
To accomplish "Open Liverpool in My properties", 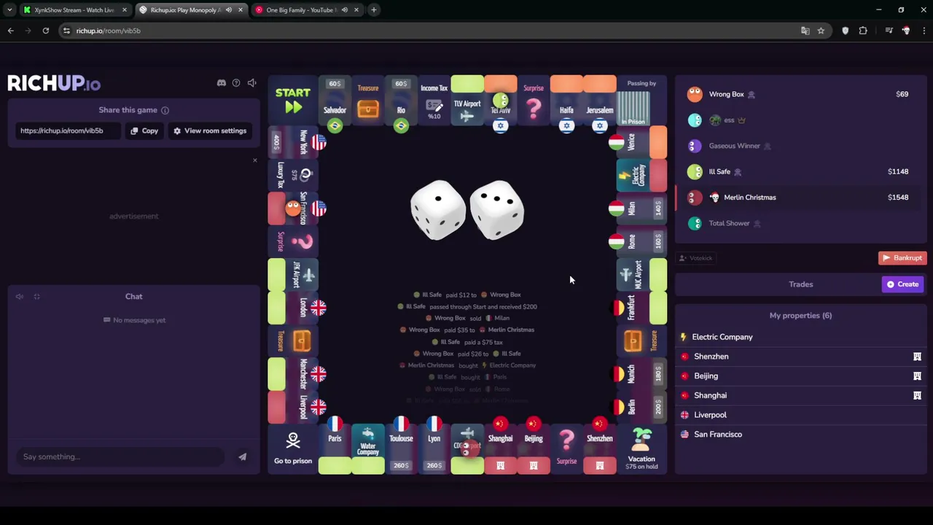I will (800, 415).
